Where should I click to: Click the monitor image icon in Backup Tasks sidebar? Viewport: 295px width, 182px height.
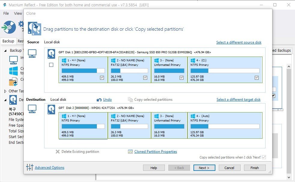point(14,60)
